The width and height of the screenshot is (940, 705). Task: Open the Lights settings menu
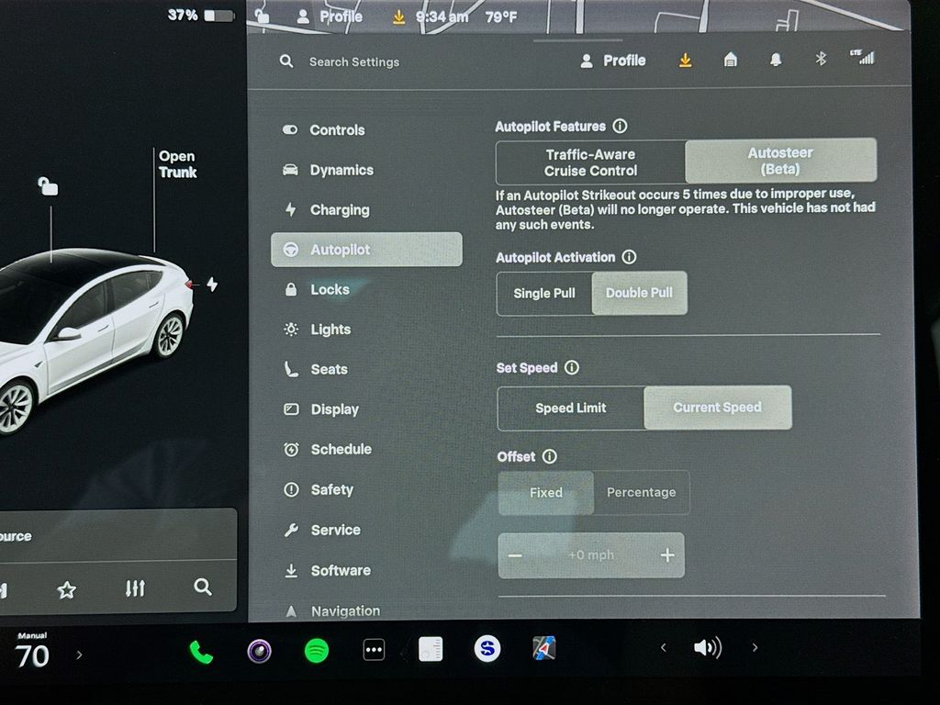367,330
